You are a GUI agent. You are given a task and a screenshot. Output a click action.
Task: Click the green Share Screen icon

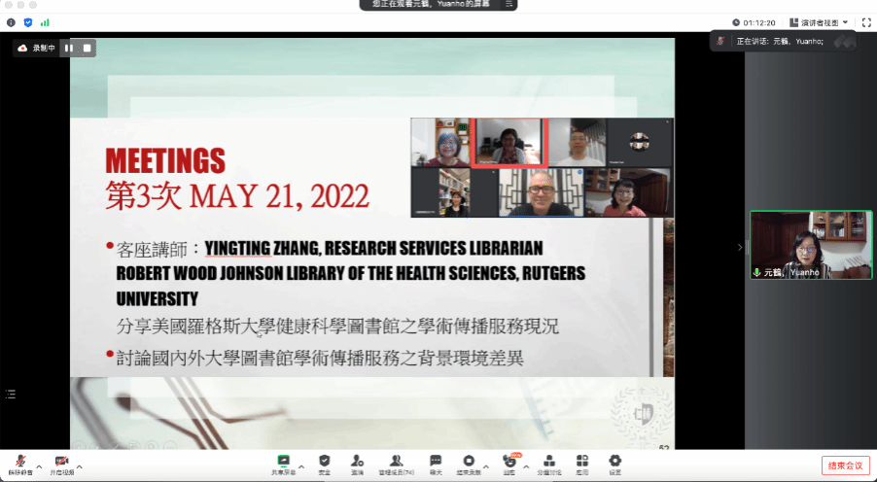pyautogui.click(x=283, y=464)
